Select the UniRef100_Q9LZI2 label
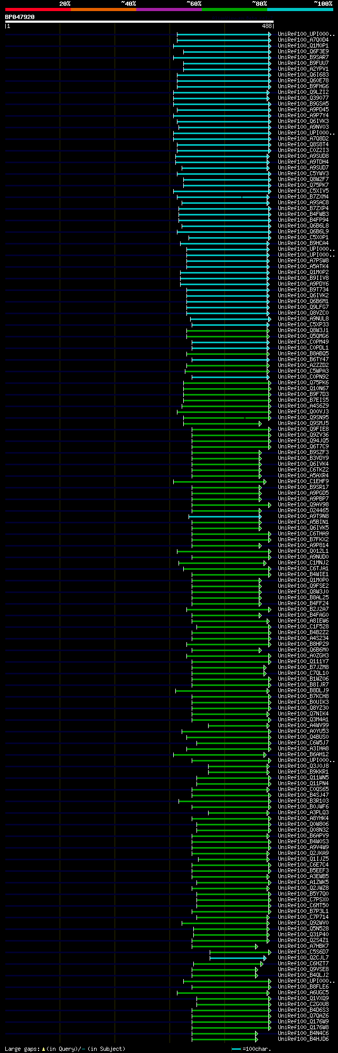The width and height of the screenshot is (338, 1053). click(x=303, y=92)
